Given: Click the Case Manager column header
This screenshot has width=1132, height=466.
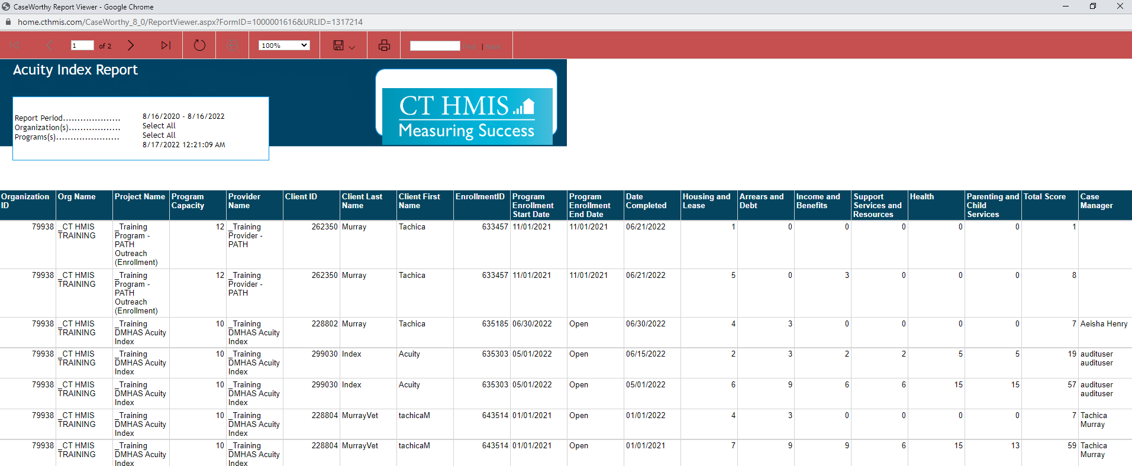Looking at the screenshot, I should (x=1096, y=201).
